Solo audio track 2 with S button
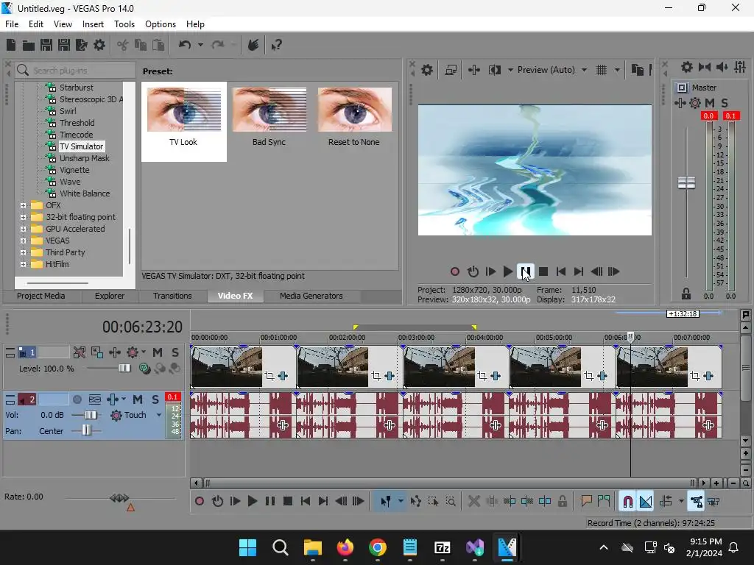 (x=155, y=399)
